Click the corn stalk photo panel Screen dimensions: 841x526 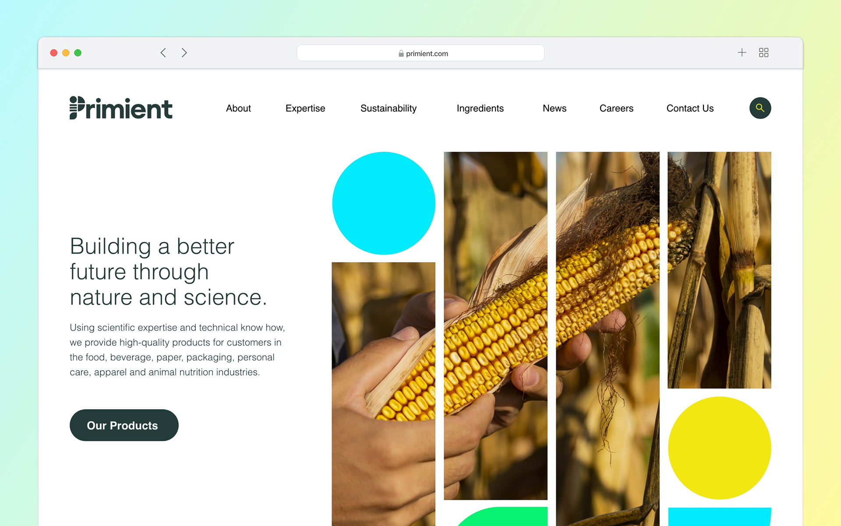click(719, 270)
